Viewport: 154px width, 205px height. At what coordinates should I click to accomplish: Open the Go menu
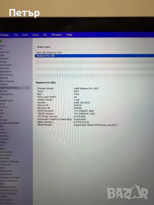(45, 35)
